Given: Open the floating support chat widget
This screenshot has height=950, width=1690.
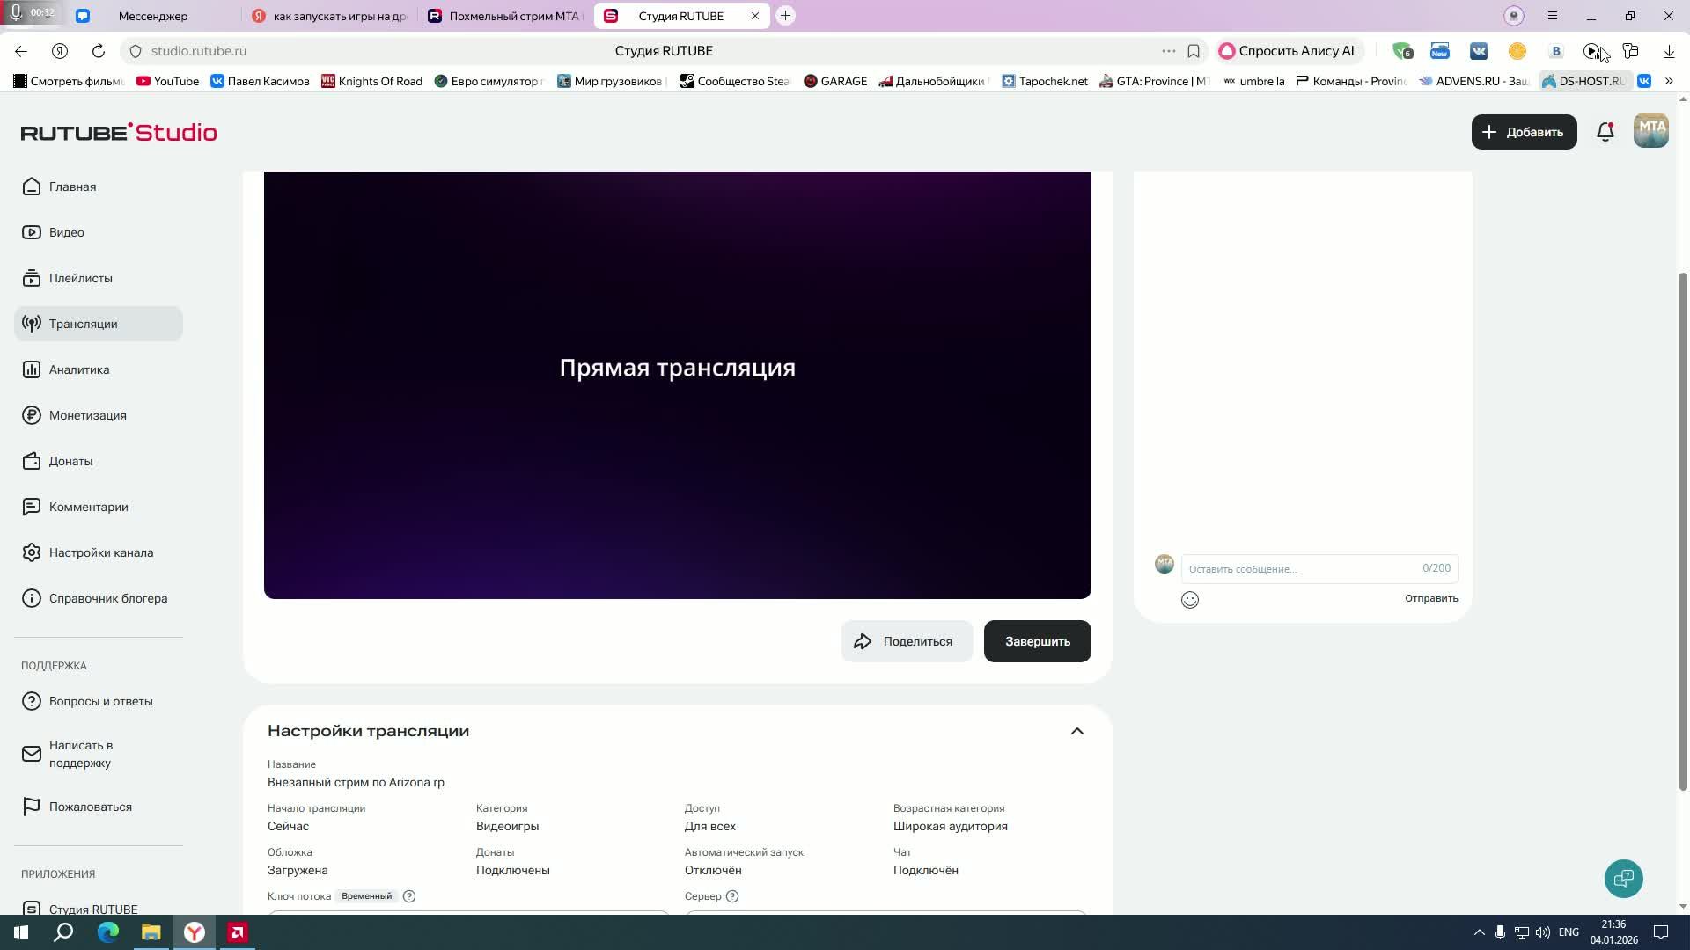Looking at the screenshot, I should (x=1623, y=878).
